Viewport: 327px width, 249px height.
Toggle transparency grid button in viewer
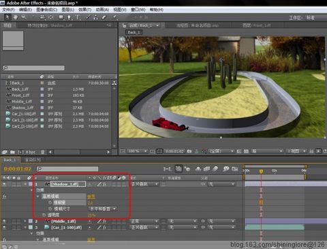click(246, 151)
